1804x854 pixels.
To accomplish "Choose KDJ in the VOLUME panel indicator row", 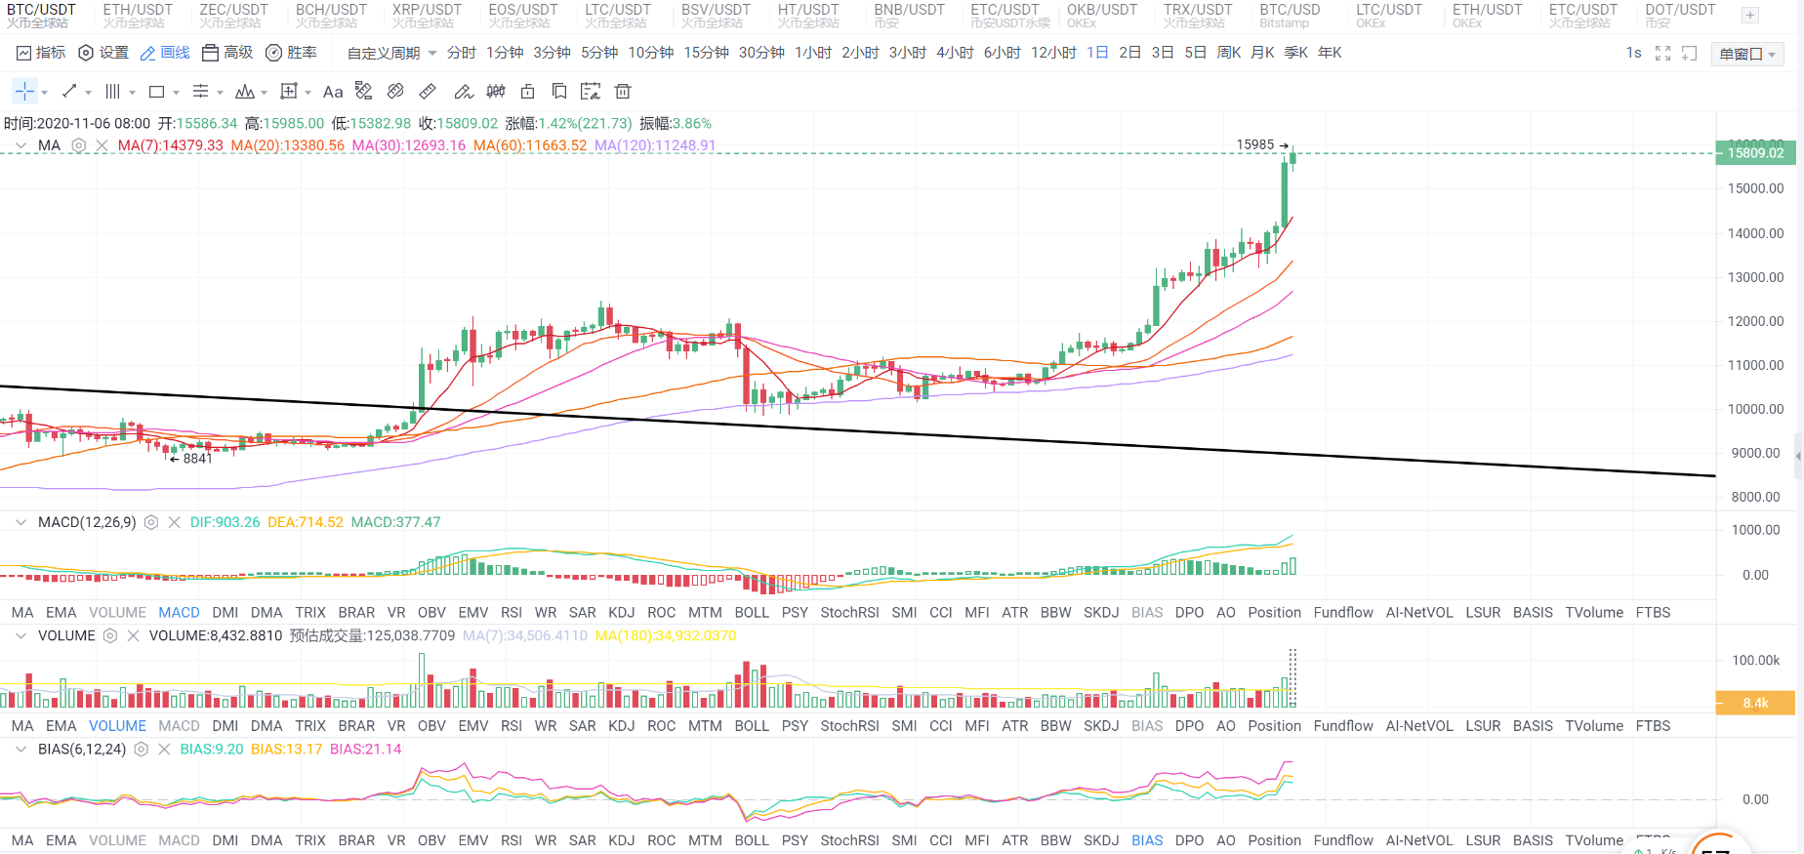I will click(x=622, y=726).
